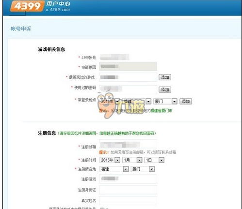242x209 pixels.
Task: Click the 用户中心 header title
Action: pyautogui.click(x=58, y=4)
